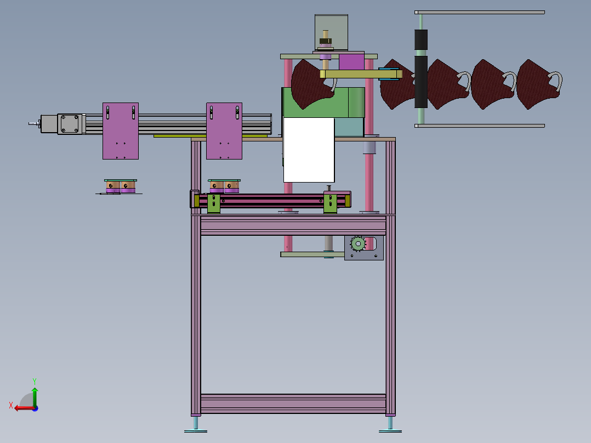Screen dimensions: 591x443
Task: Select the bottom horizontal frame beam
Action: [x=293, y=404]
